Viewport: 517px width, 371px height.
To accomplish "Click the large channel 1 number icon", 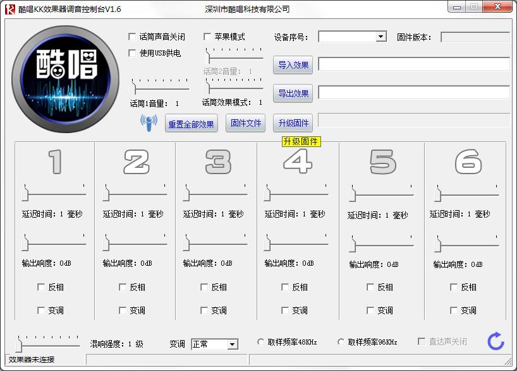I will coord(56,162).
